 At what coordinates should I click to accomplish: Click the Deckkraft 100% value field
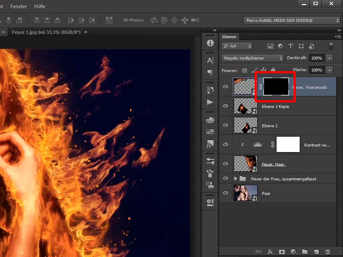[x=317, y=58]
